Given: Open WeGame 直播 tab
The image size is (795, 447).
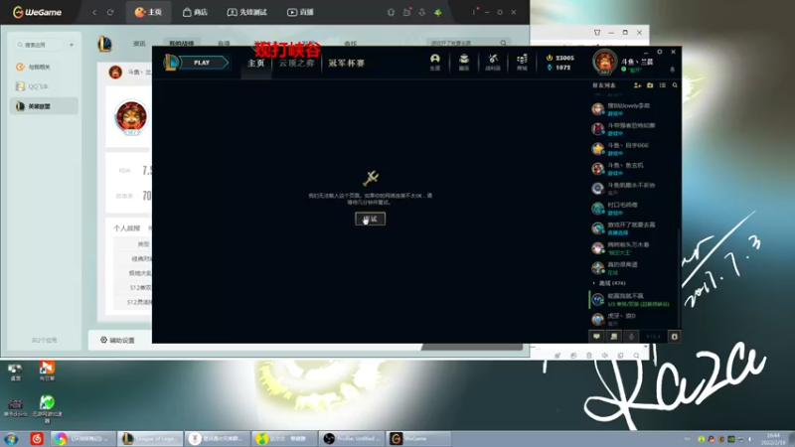Looking at the screenshot, I should 301,12.
